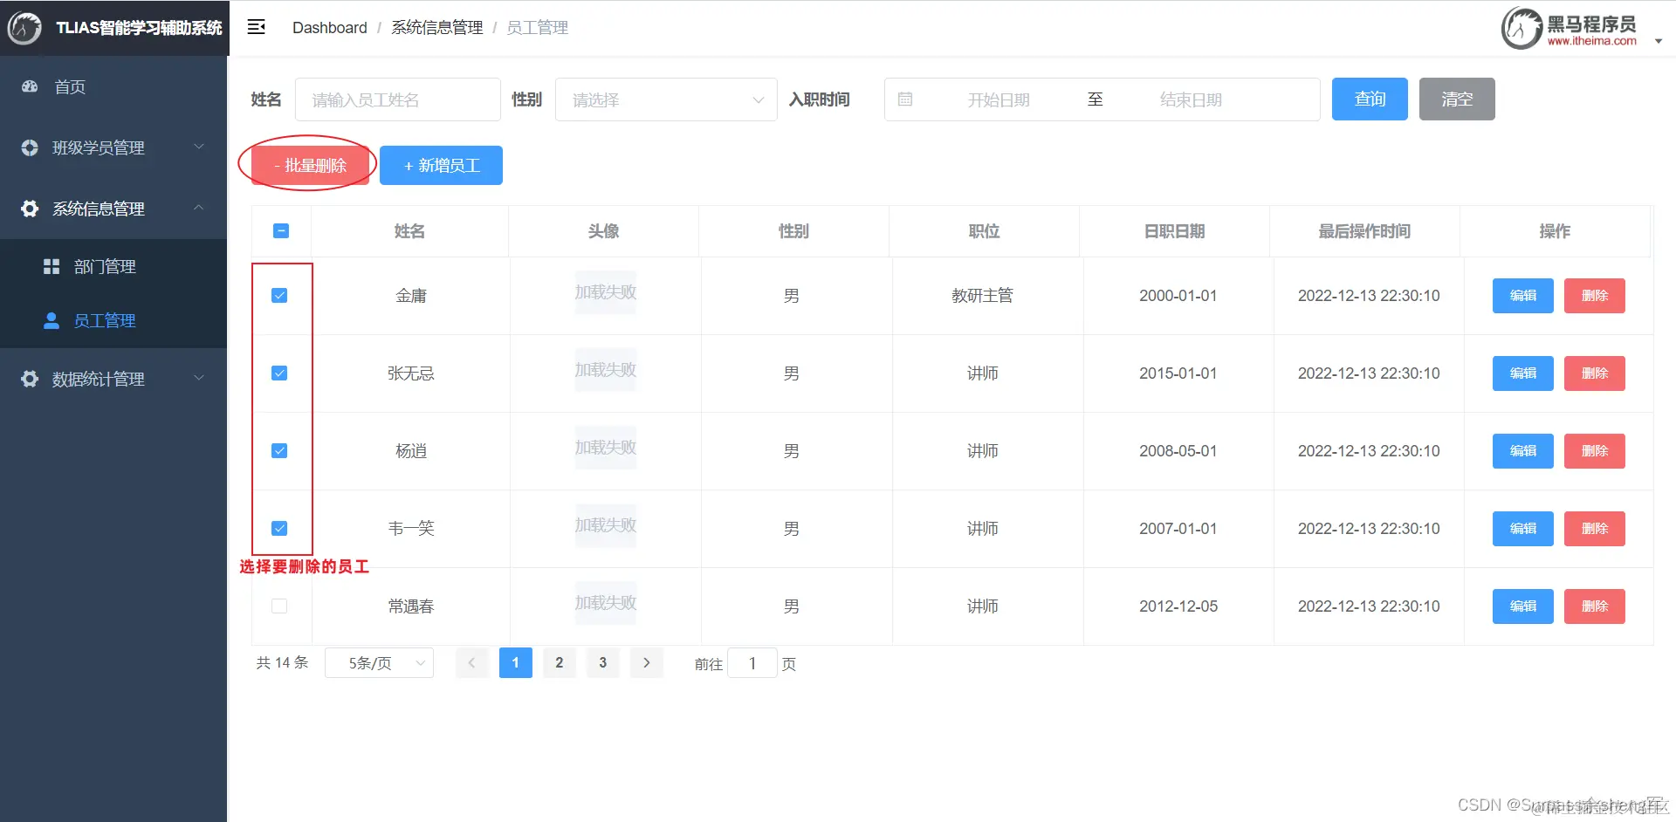The width and height of the screenshot is (1676, 822).
Task: Open 员工管理 in the sidebar
Action: click(113, 320)
